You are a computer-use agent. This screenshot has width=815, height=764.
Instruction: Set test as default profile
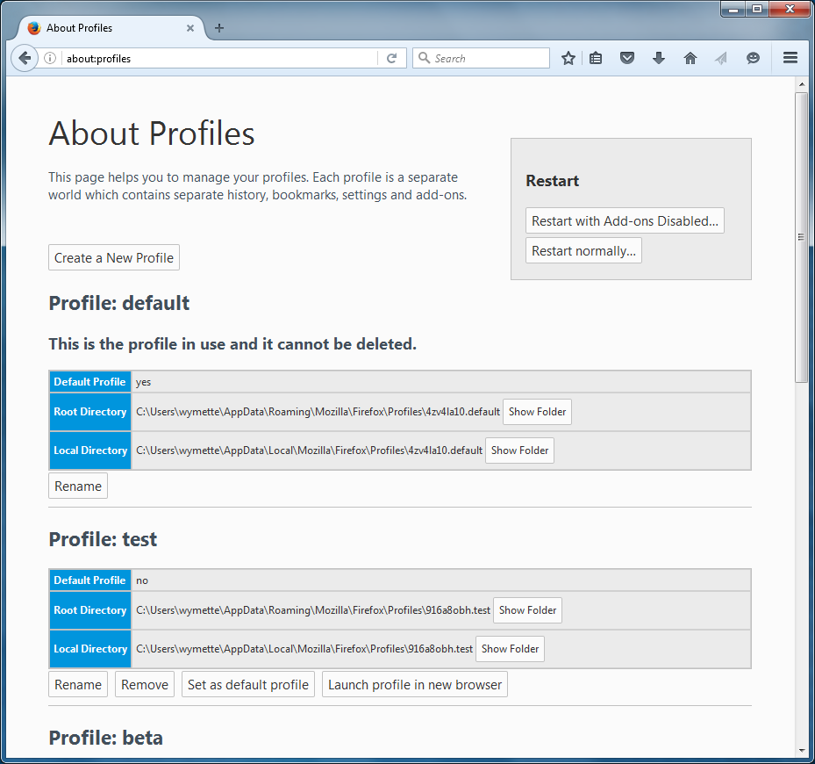248,684
